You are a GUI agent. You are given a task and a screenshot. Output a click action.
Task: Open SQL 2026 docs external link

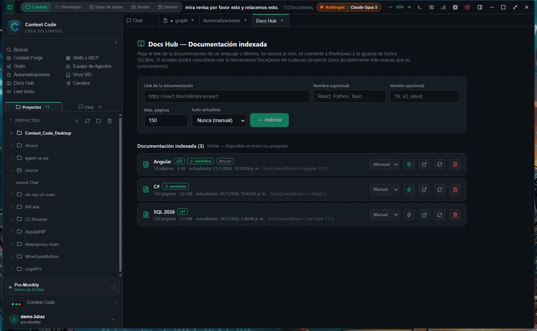click(424, 215)
